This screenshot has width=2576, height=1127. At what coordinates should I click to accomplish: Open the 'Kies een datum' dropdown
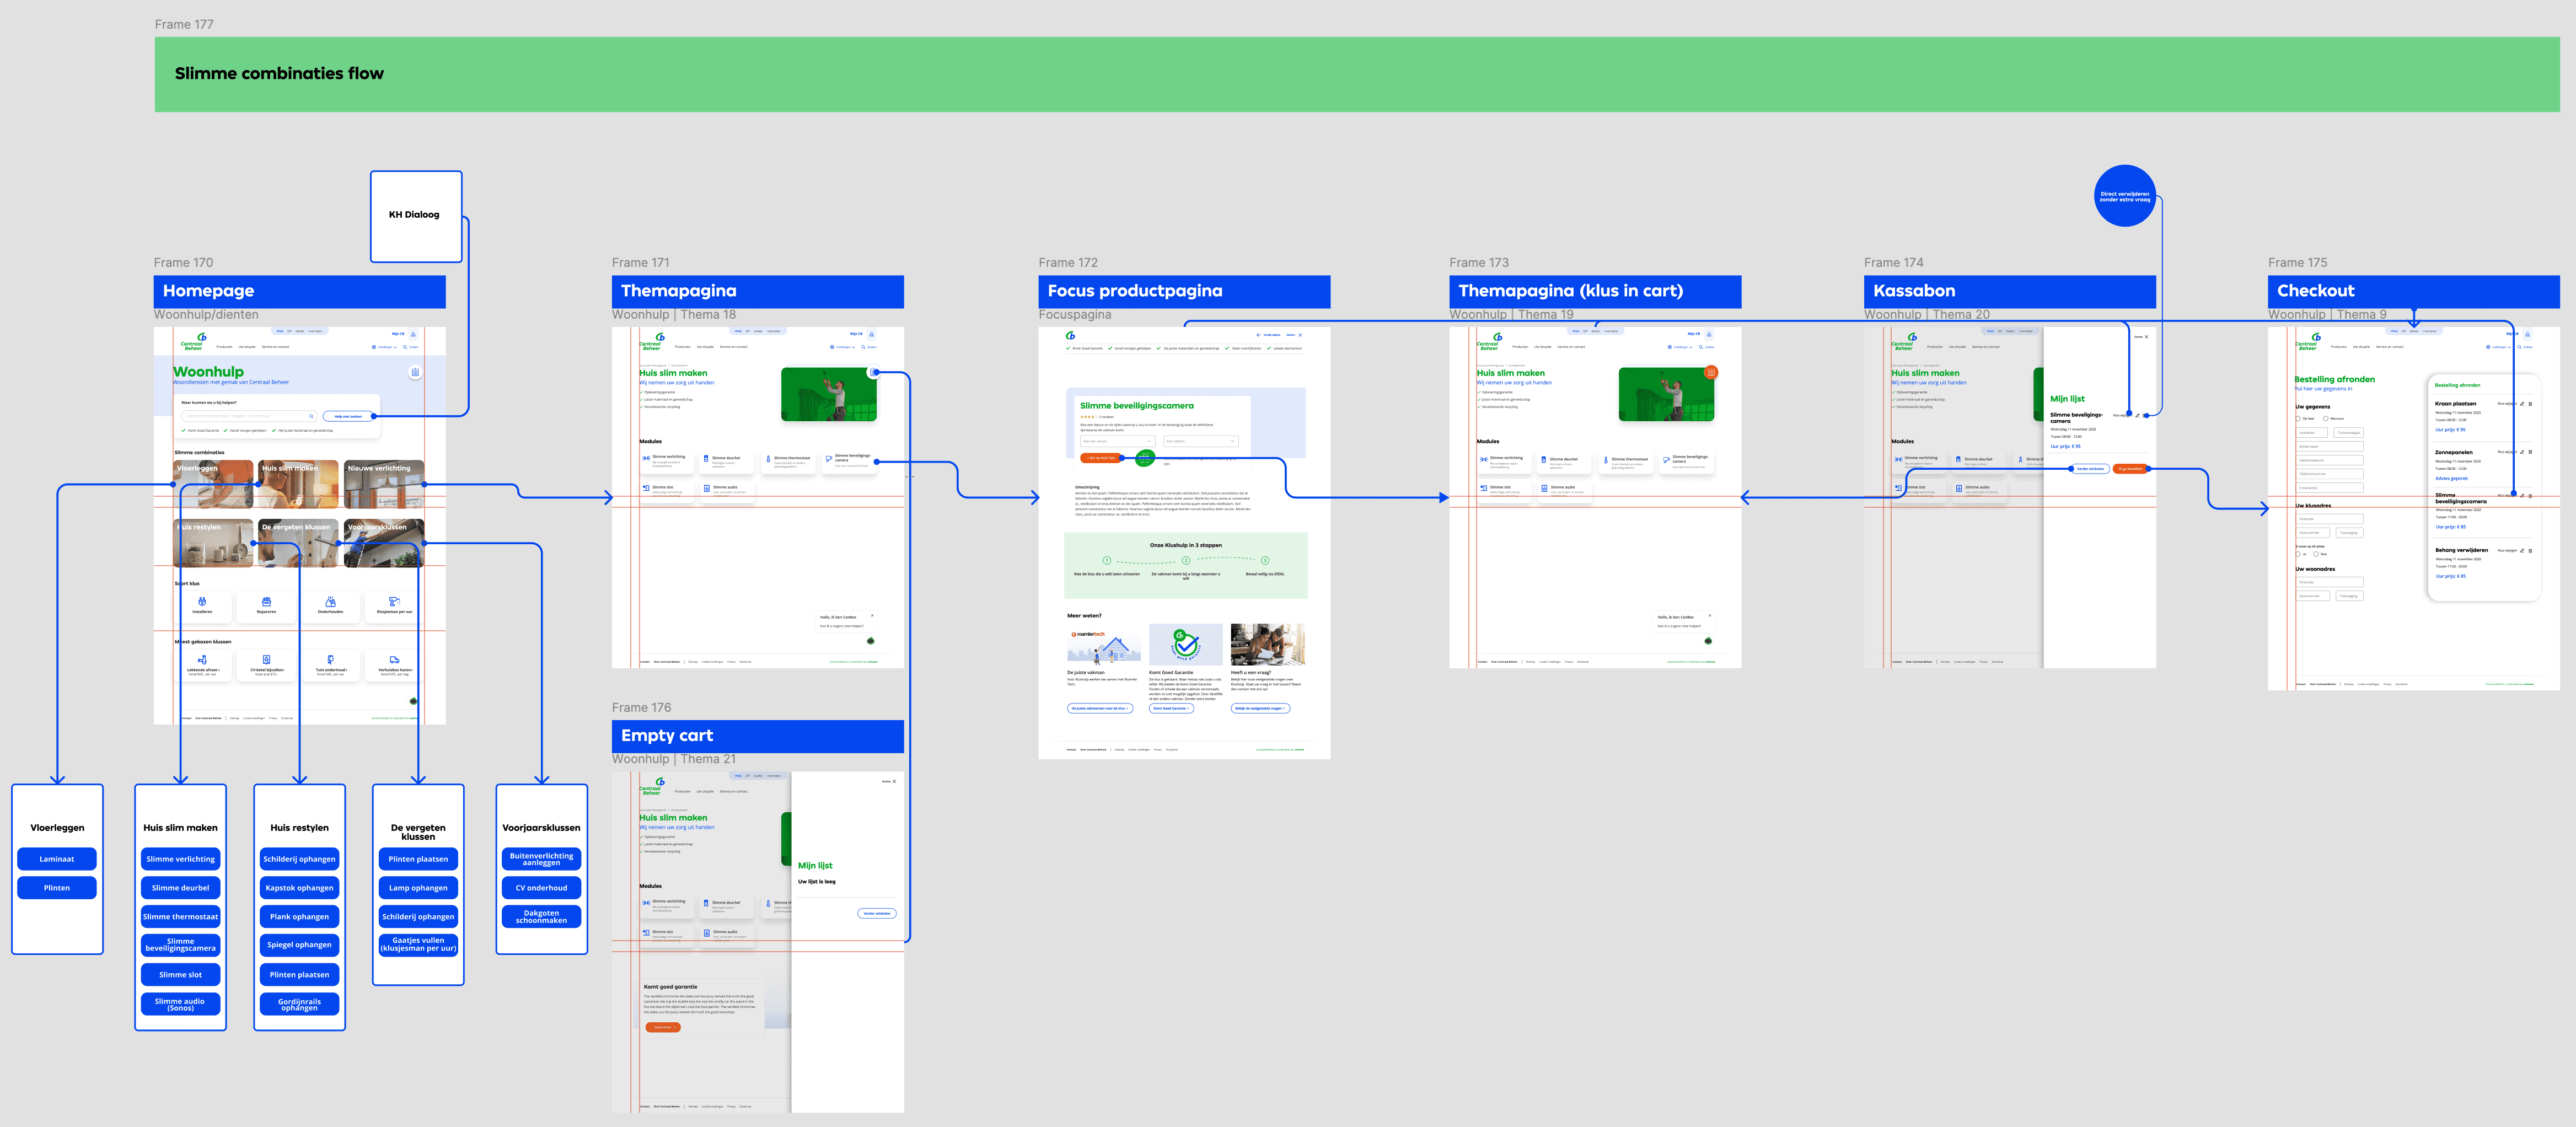(1118, 441)
